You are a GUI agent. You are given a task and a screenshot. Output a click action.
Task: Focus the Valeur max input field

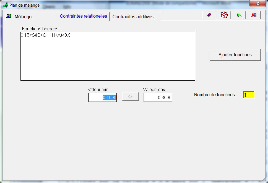click(158, 97)
